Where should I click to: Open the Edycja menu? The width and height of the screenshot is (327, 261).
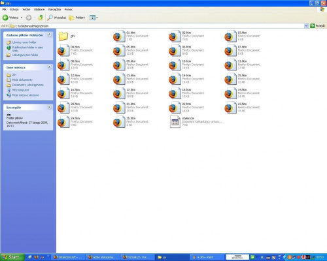click(x=14, y=9)
